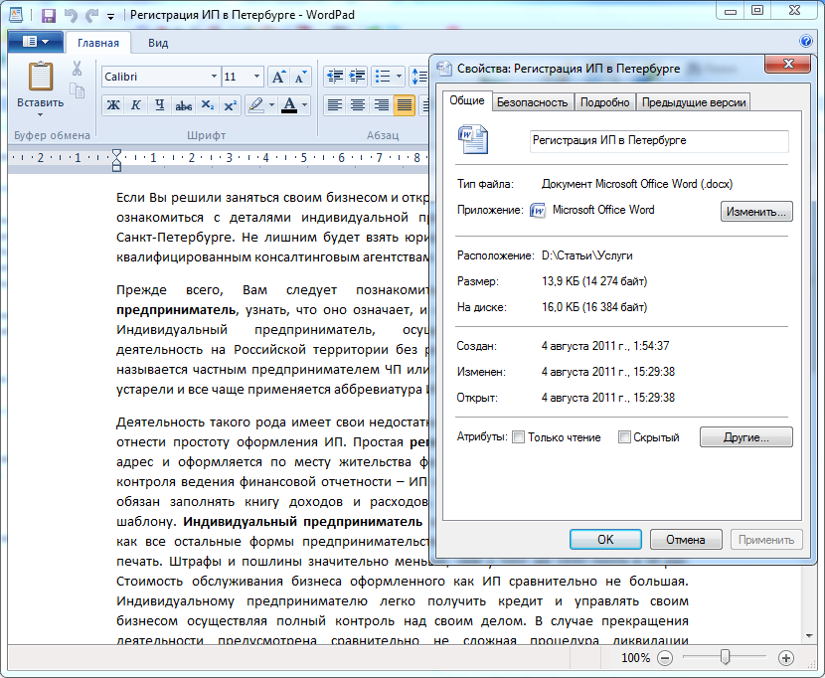Viewport: 825px width, 678px height.
Task: Click the justify text alignment button
Action: [404, 105]
